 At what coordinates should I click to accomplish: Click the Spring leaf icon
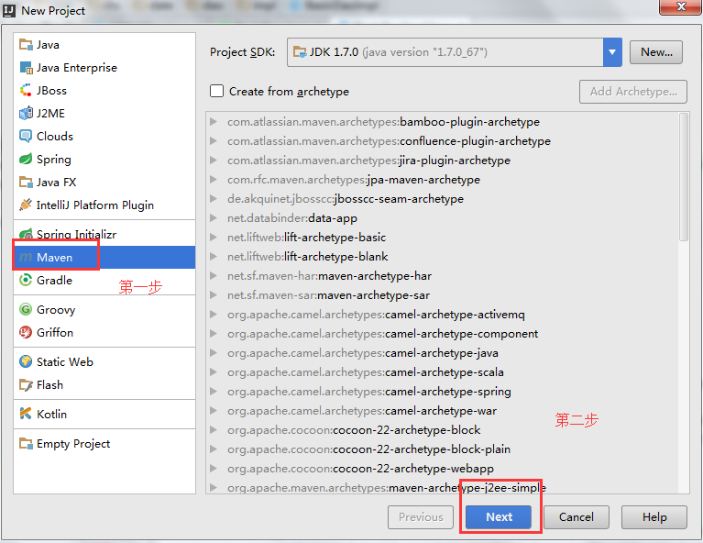26,159
